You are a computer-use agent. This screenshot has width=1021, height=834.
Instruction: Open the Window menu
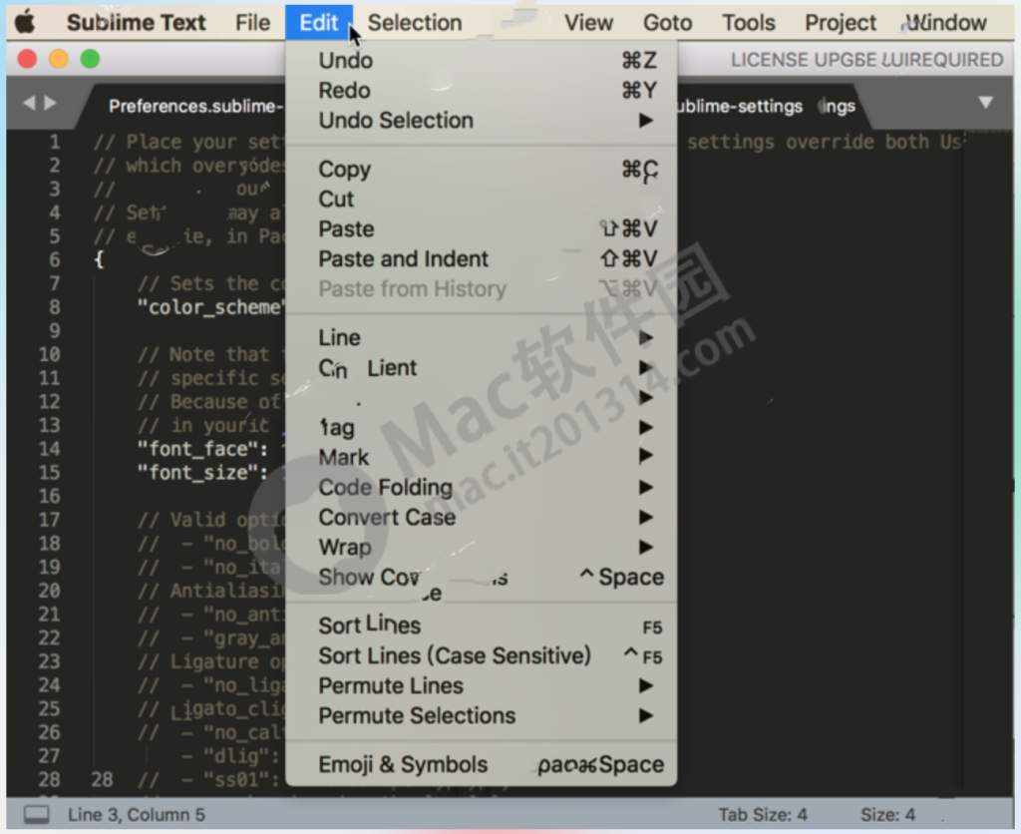coord(945,22)
